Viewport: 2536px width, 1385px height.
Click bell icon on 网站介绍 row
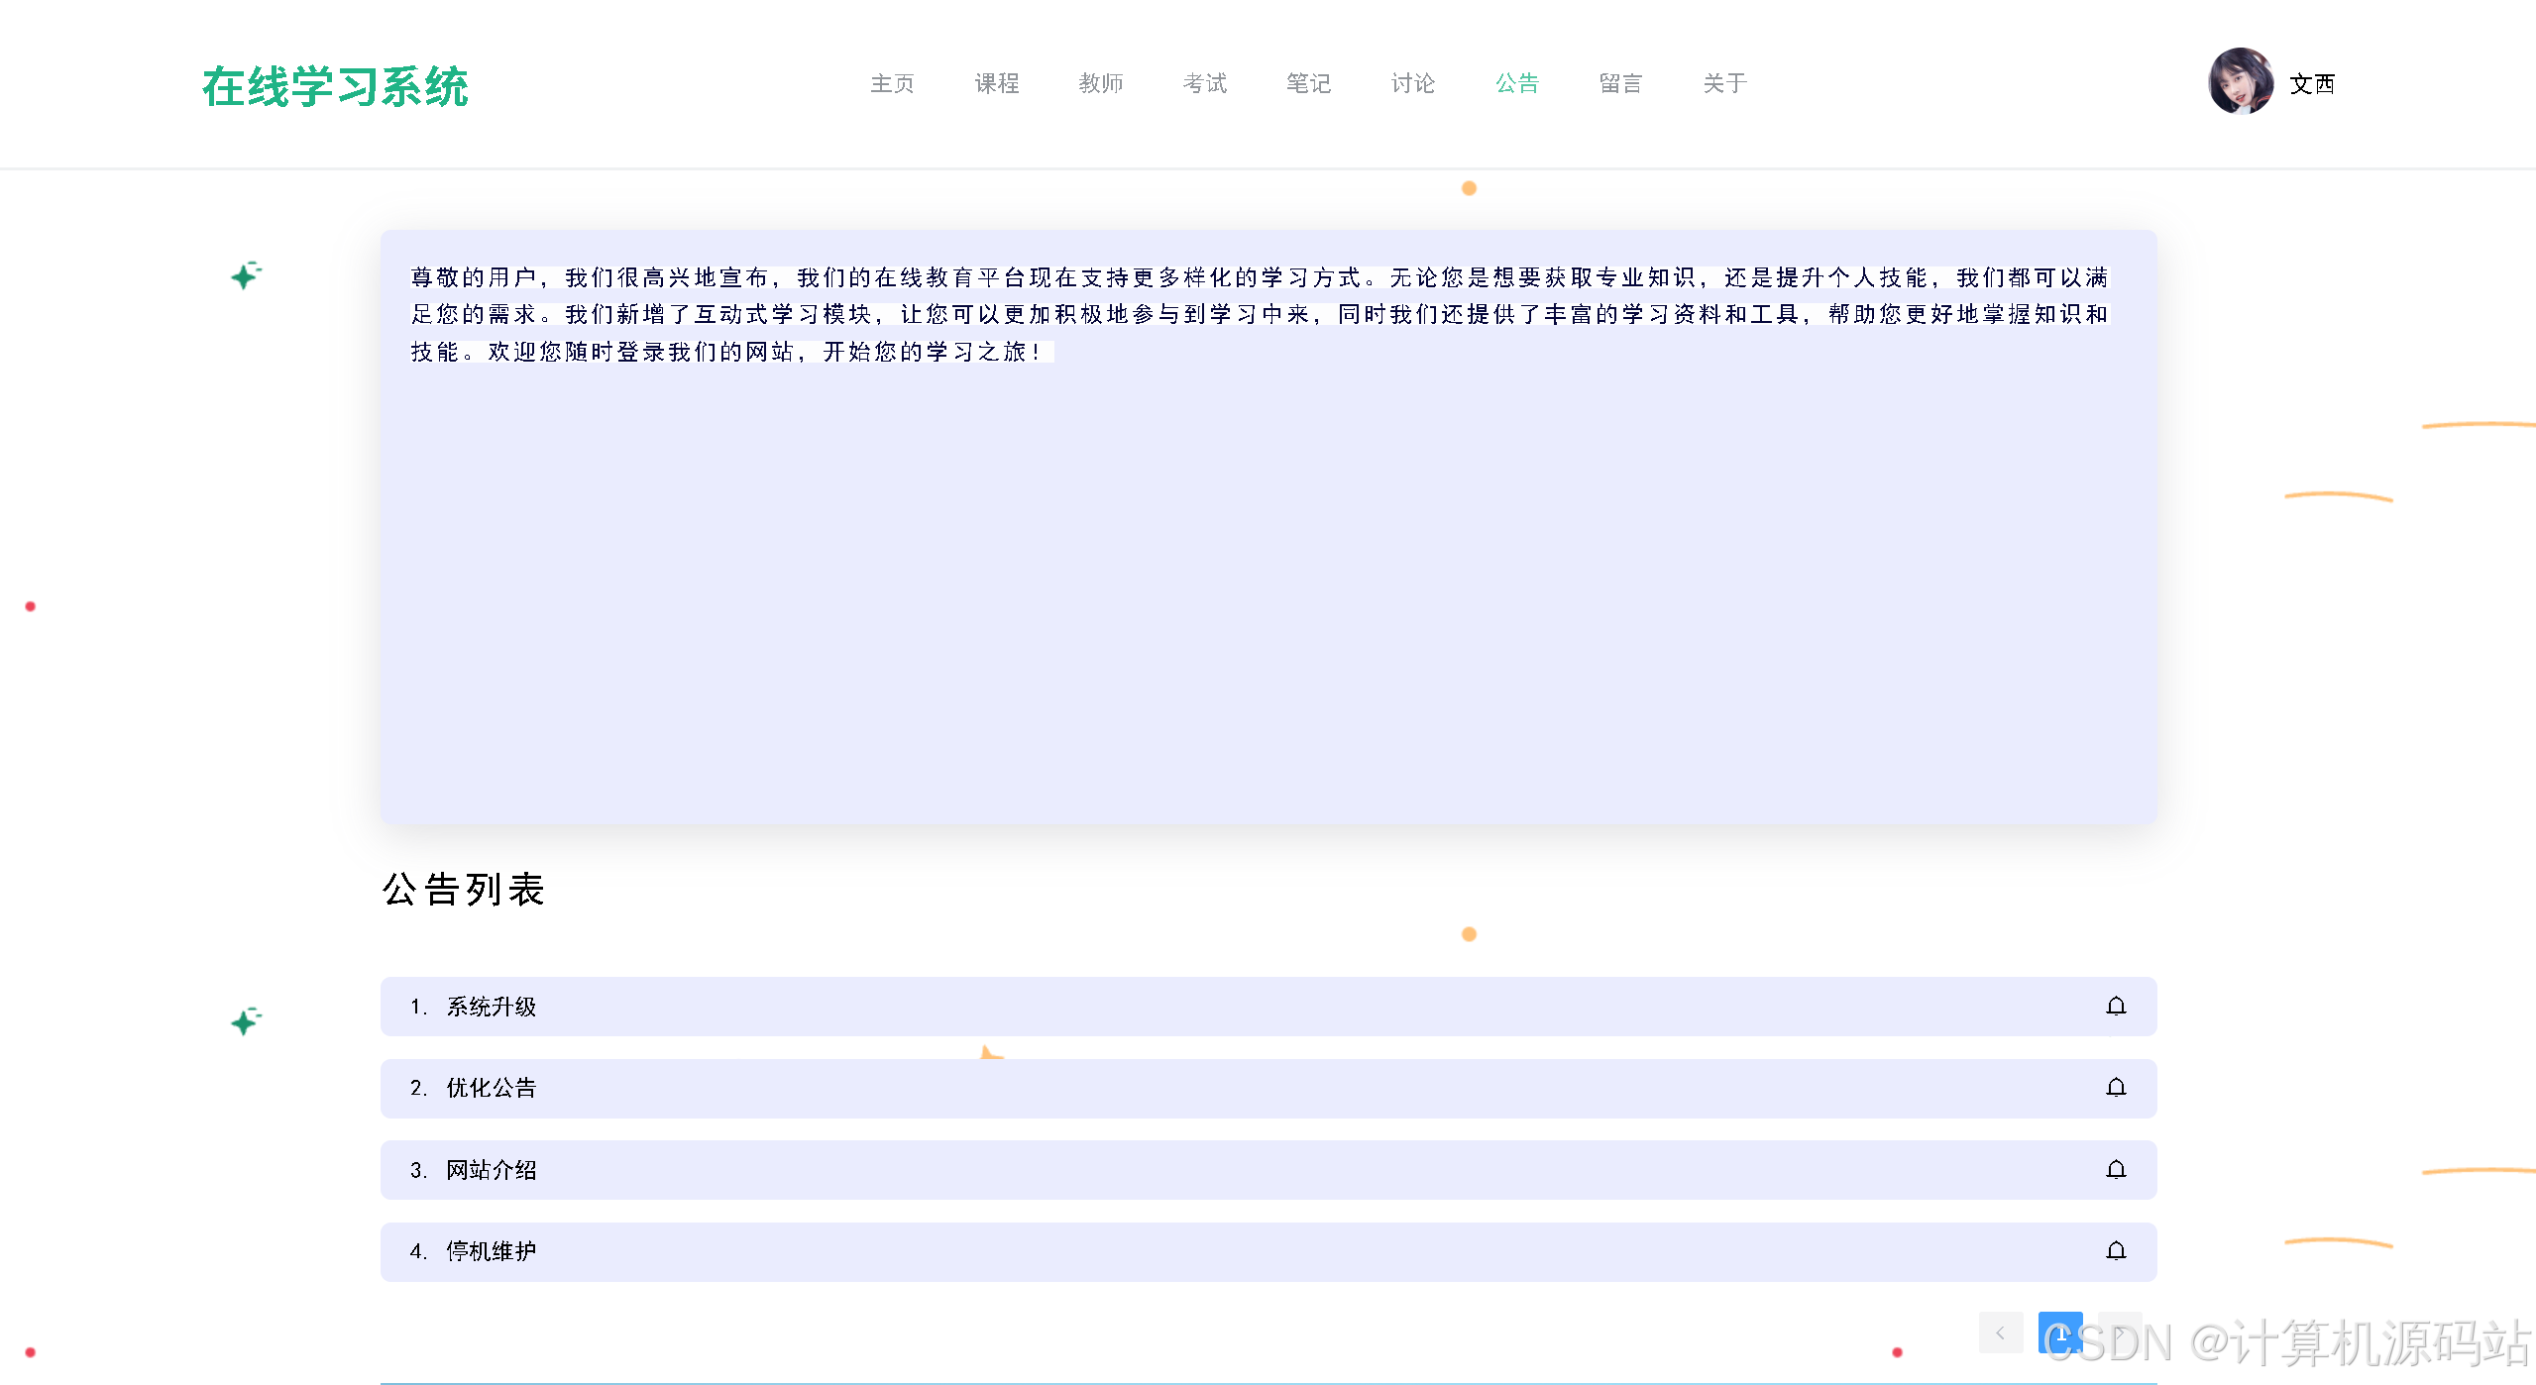pyautogui.click(x=2116, y=1170)
